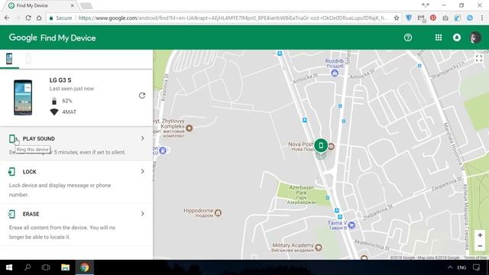Screen dimensions: 489x275
Task: Expand the Lock chevron
Action: click(x=143, y=171)
